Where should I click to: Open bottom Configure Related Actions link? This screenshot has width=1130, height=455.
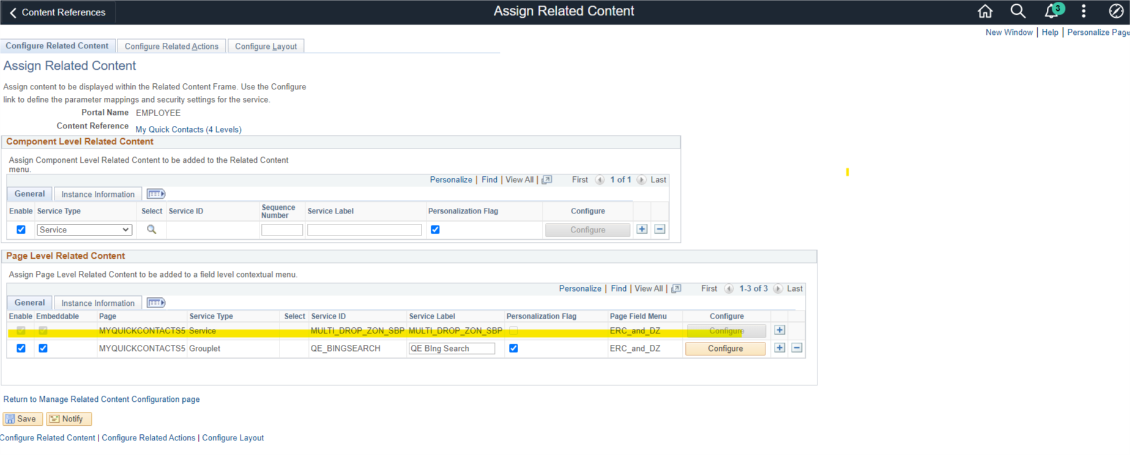[149, 438]
